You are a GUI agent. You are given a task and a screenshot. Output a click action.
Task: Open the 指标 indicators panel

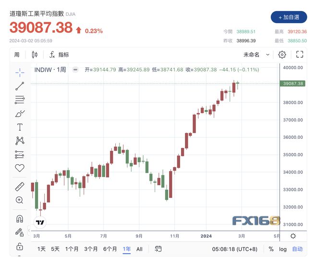[59, 55]
